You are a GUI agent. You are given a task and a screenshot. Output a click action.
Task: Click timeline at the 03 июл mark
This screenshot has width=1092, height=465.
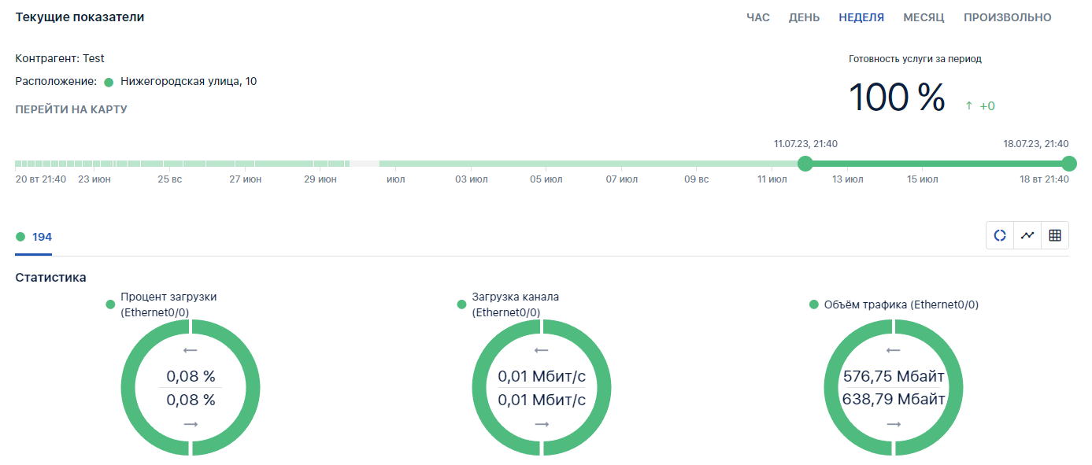coord(471,164)
